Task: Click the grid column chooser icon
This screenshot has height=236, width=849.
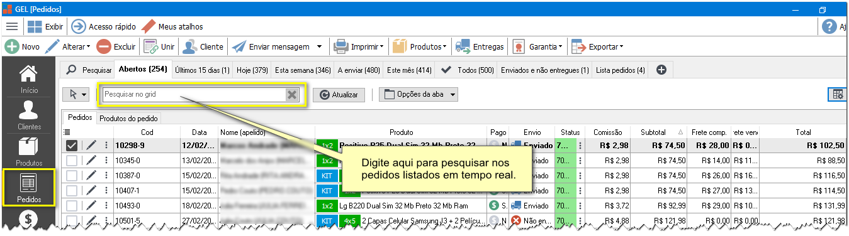Action: (67, 132)
